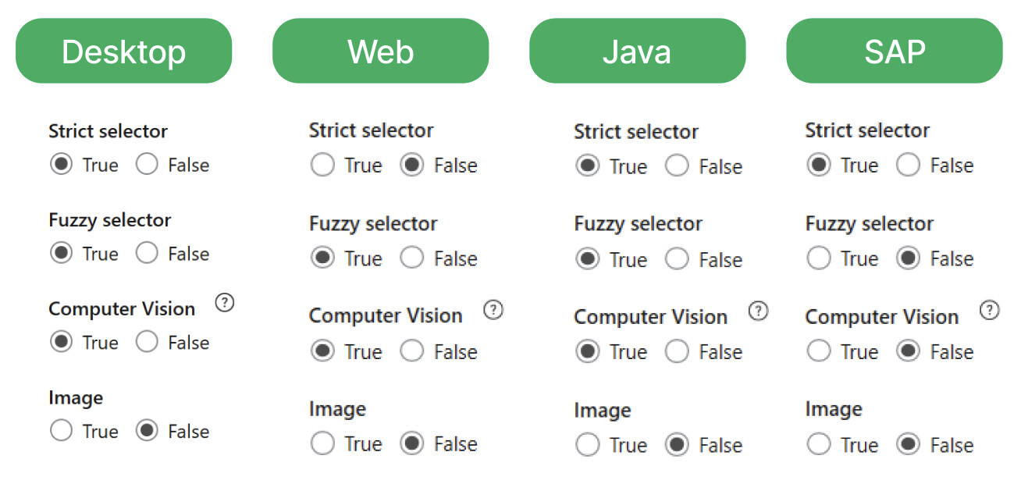Set Desktop Image to True
Screen dimensions: 1021x484
point(61,431)
